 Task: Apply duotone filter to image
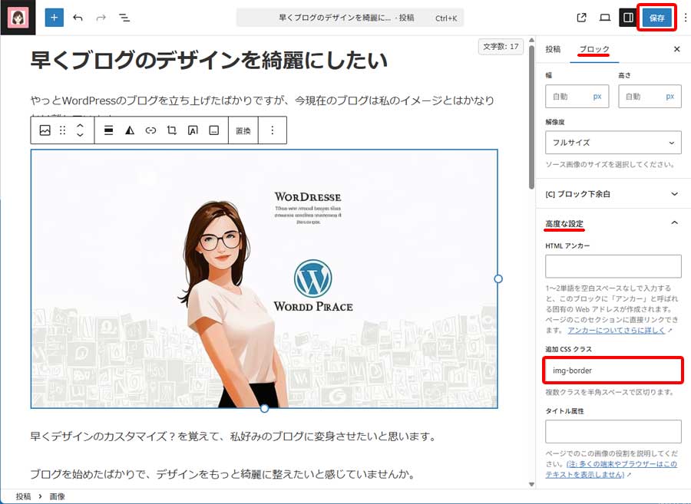[130, 130]
